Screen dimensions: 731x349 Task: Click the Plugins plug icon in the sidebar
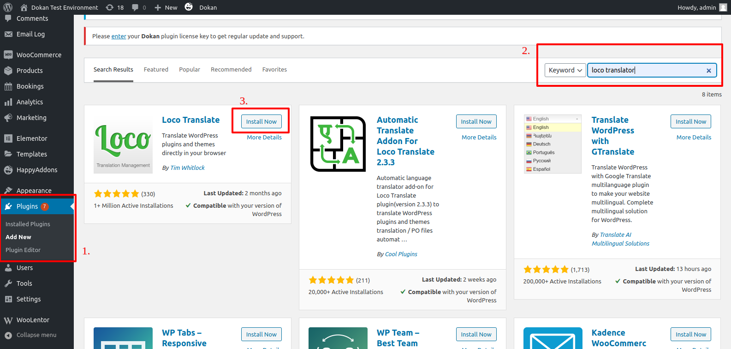pyautogui.click(x=8, y=206)
